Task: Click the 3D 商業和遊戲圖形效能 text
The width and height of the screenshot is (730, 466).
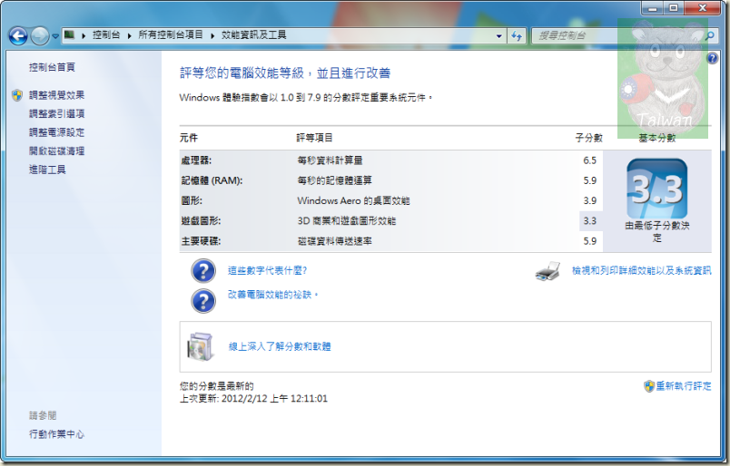Action: (x=346, y=221)
